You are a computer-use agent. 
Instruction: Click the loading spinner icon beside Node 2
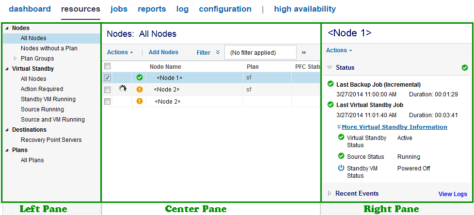click(x=123, y=89)
